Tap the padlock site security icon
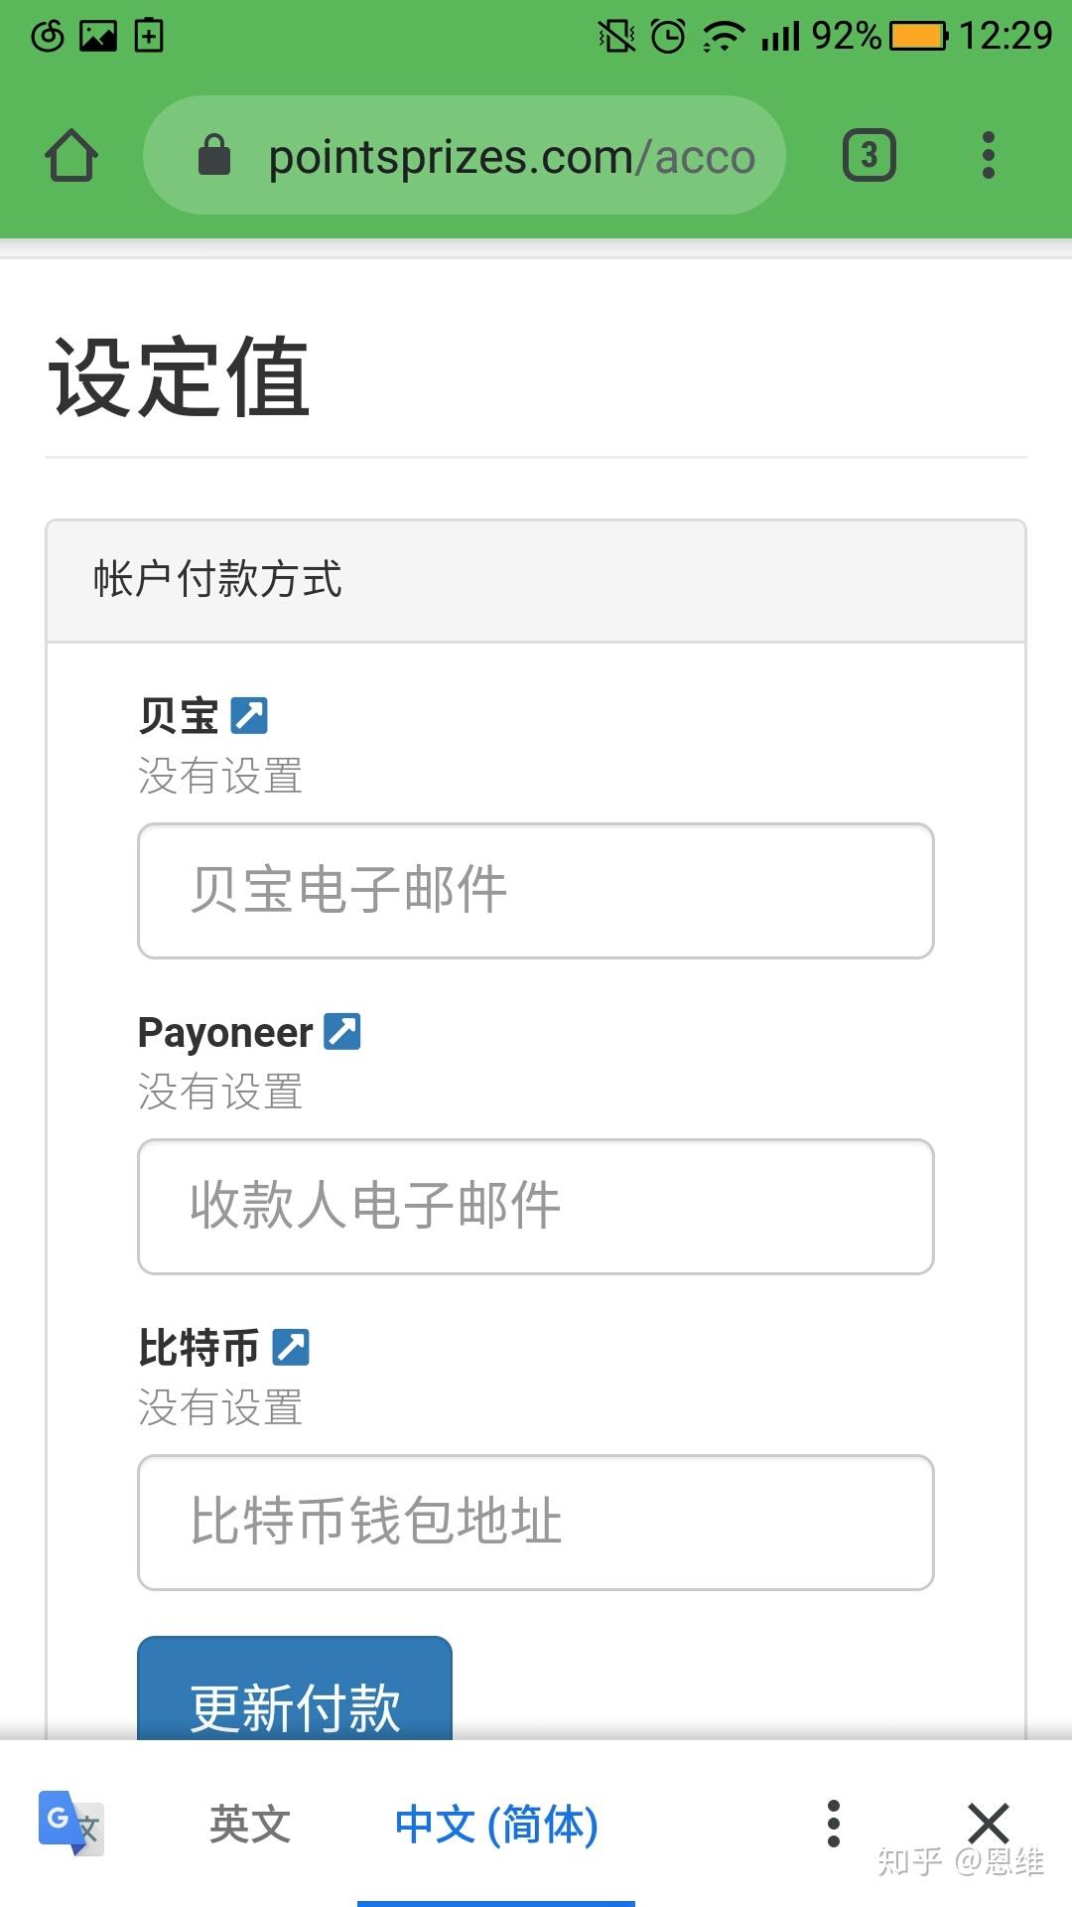Viewport: 1072px width, 1907px height. 214,156
